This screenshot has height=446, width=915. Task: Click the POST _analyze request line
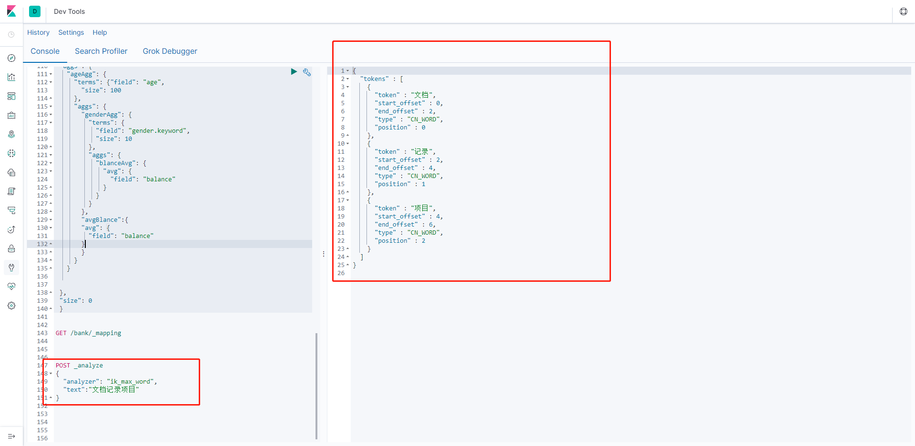point(79,366)
